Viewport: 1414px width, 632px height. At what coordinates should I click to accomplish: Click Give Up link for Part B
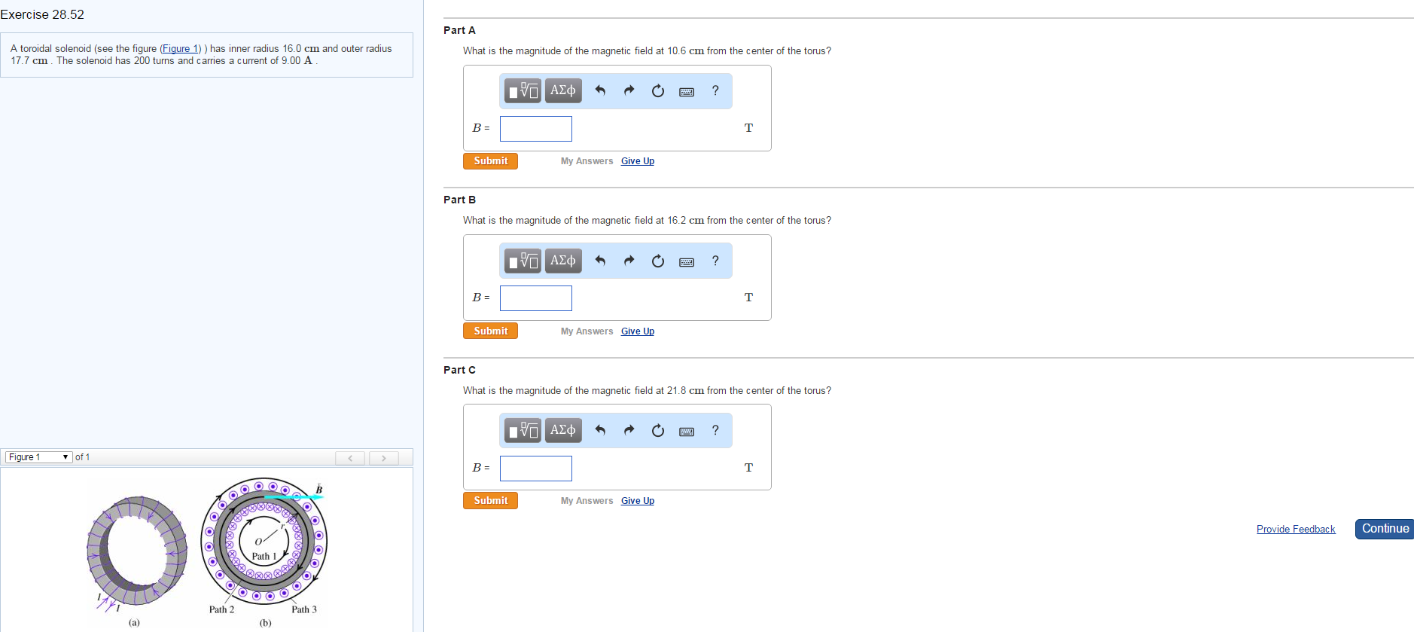637,331
